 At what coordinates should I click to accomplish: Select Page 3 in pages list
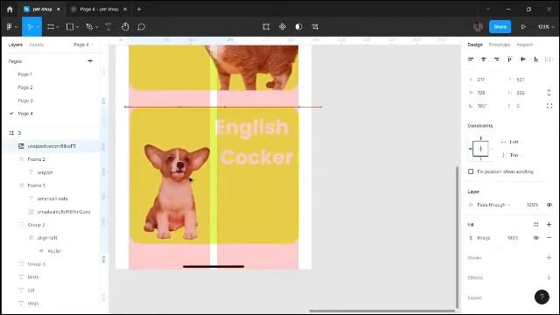click(25, 101)
